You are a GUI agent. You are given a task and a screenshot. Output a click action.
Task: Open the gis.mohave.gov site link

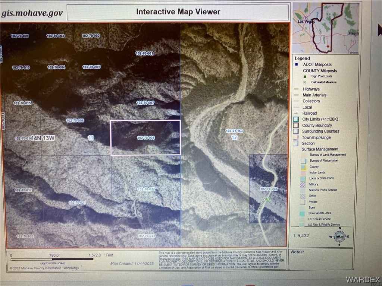coord(32,14)
